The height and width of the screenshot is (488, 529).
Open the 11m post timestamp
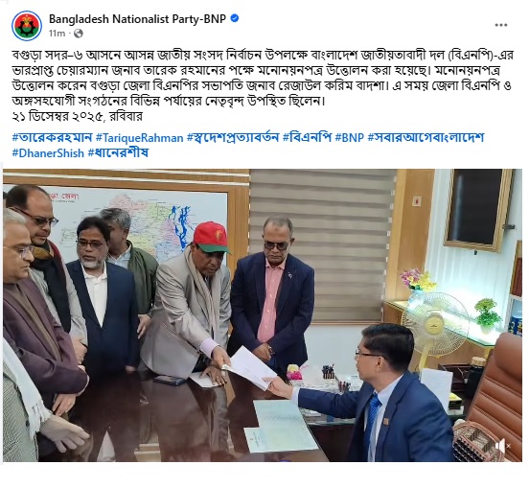click(57, 34)
